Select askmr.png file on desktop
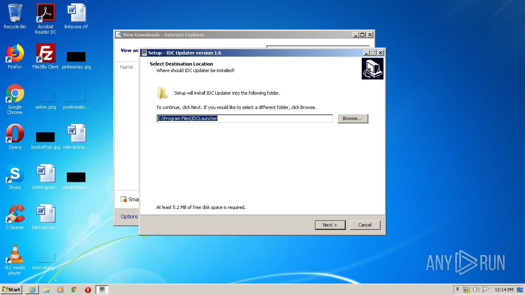 [x=46, y=101]
